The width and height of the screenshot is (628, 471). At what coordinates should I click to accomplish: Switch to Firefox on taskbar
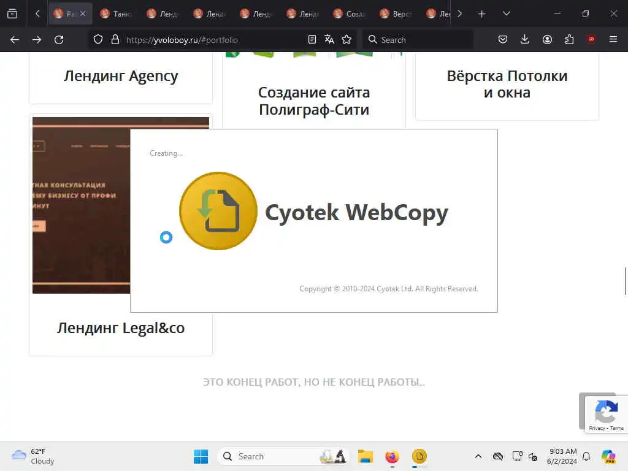392,456
